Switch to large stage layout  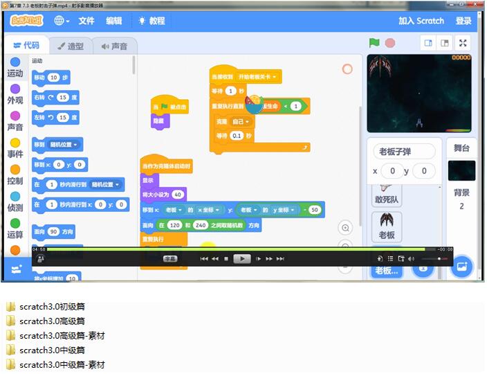(x=445, y=43)
